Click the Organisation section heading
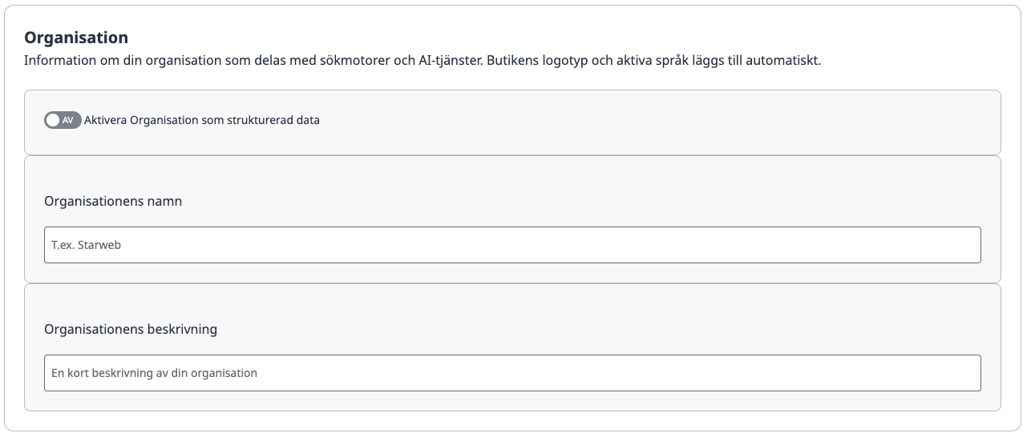Image resolution: width=1027 pixels, height=437 pixels. coord(76,38)
